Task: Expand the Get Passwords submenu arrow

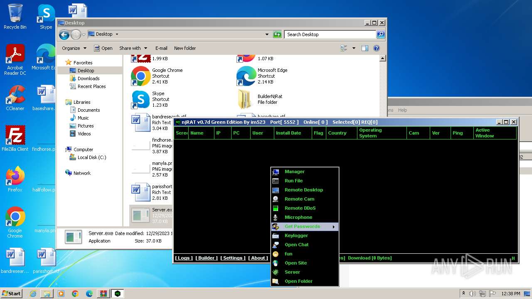Action: [333, 227]
